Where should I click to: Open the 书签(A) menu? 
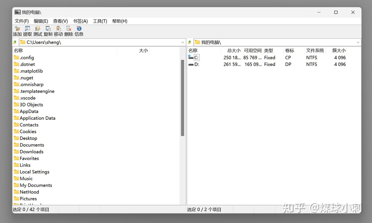tap(80, 21)
